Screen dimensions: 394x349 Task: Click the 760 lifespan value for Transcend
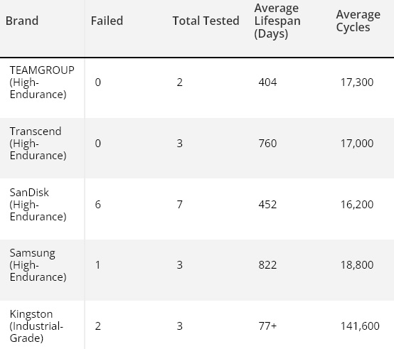[267, 144]
